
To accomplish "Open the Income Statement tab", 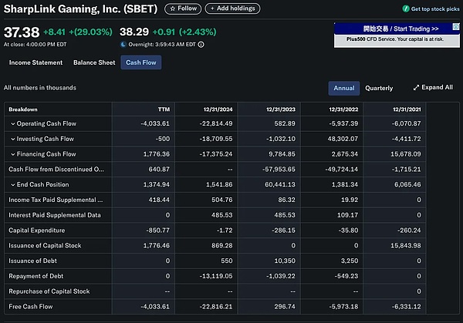I will 34,62.
